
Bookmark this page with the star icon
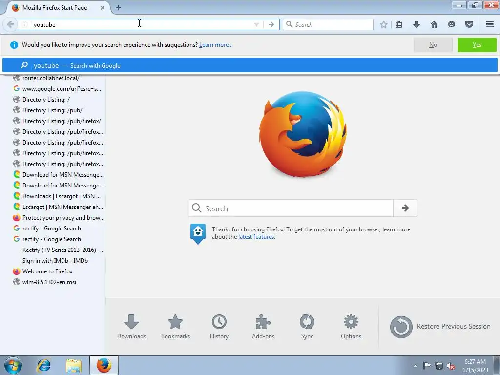[384, 24]
